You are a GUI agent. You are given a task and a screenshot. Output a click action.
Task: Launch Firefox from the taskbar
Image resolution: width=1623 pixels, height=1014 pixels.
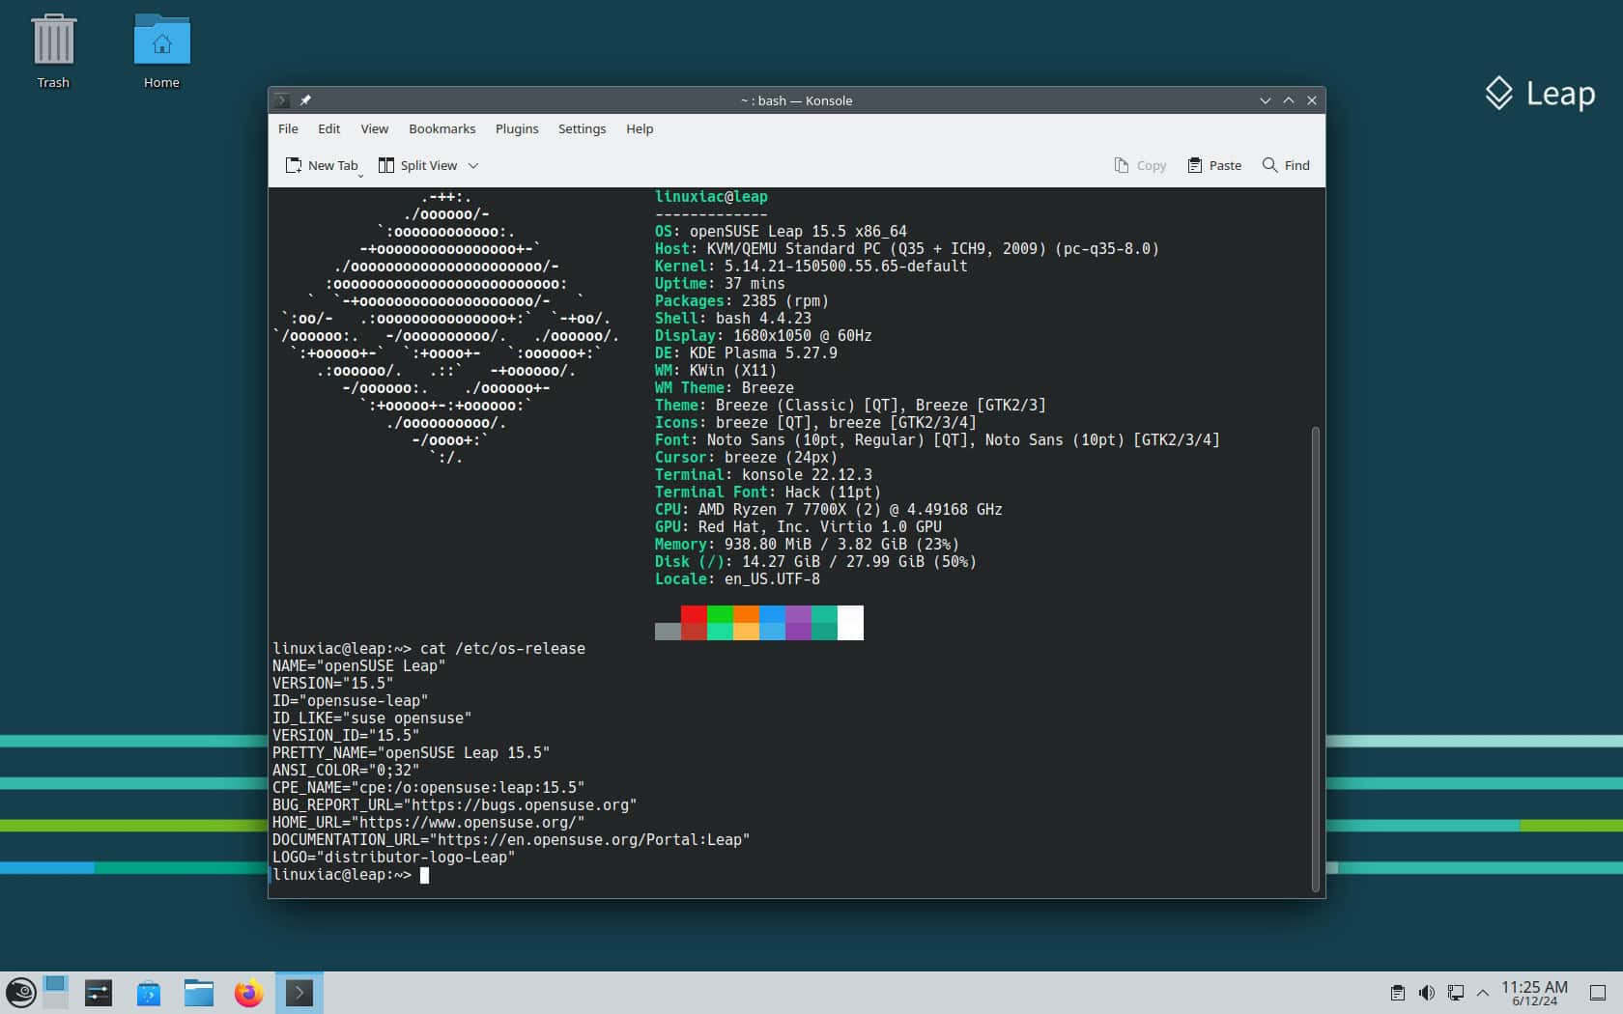coord(248,992)
